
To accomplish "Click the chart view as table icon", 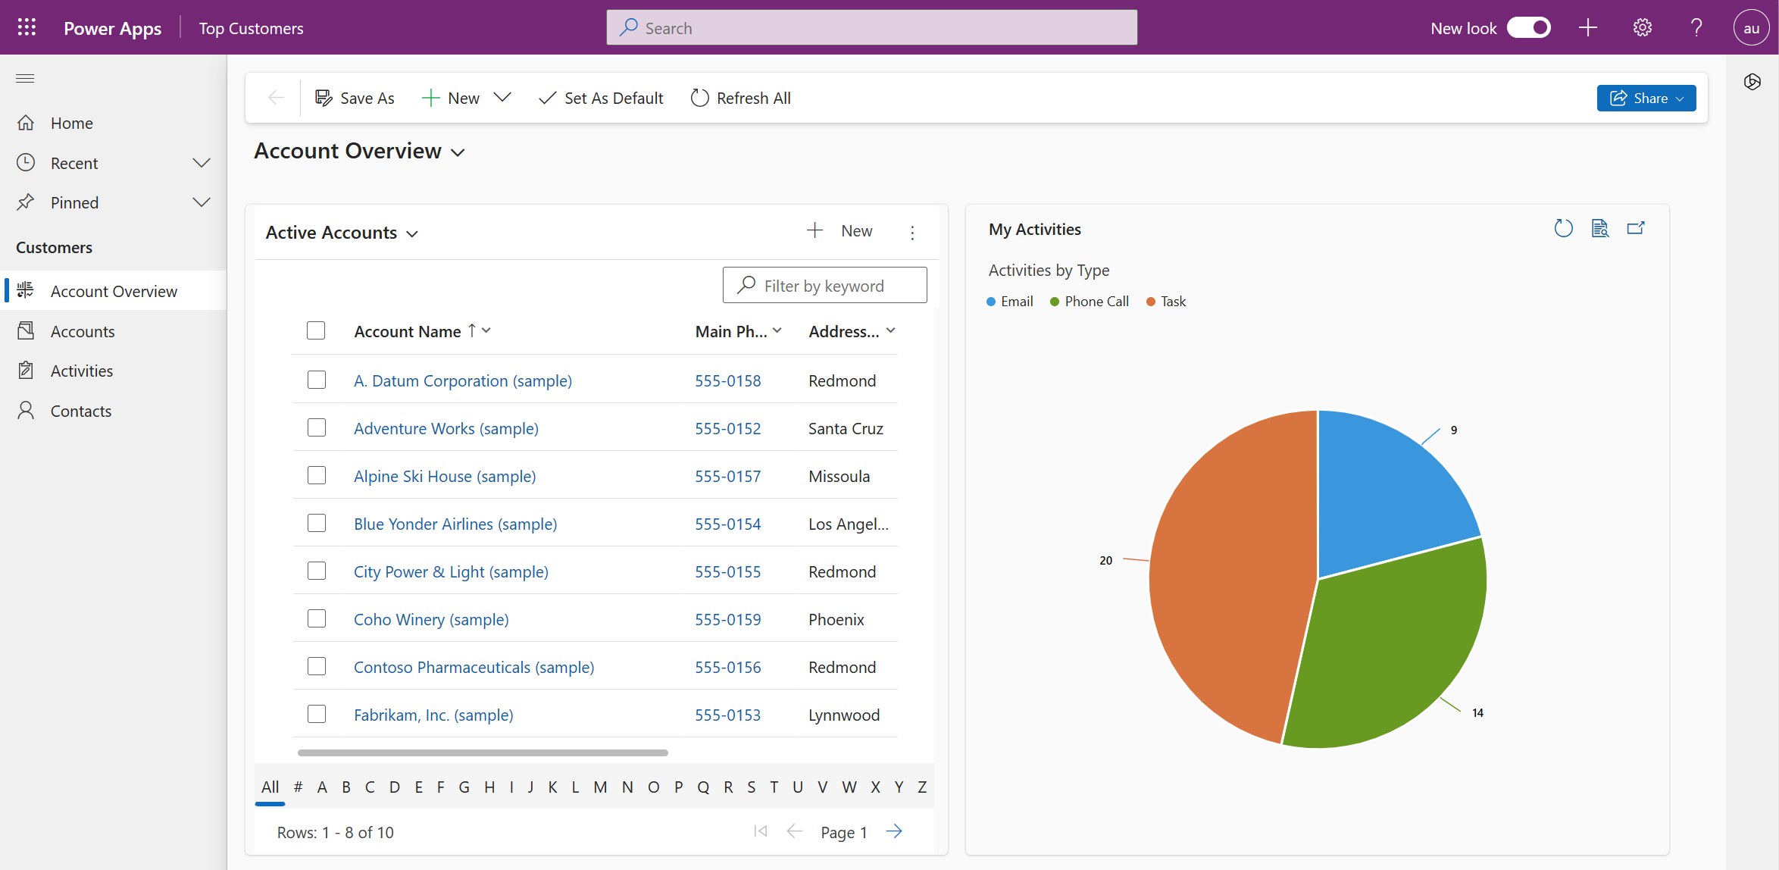I will [1599, 229].
